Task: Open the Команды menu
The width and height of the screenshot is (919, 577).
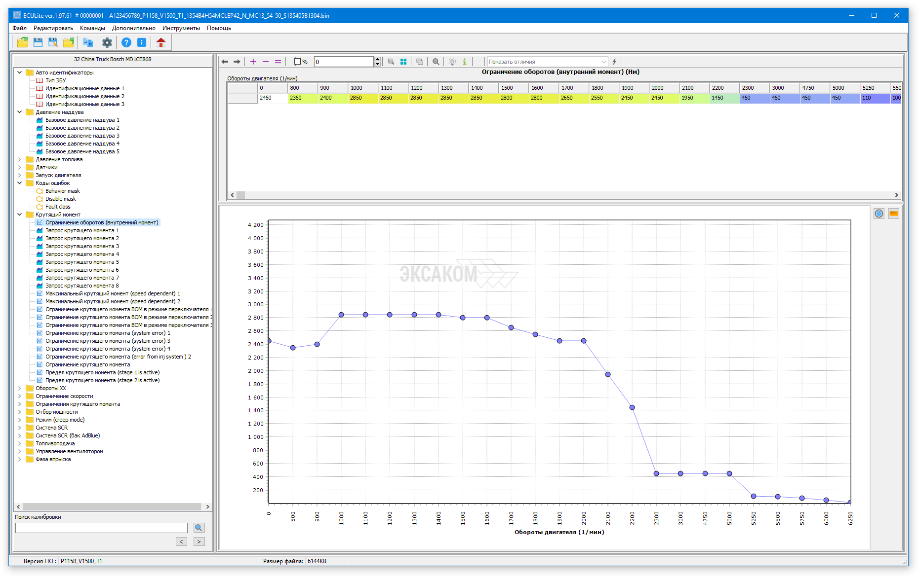Action: [x=92, y=28]
